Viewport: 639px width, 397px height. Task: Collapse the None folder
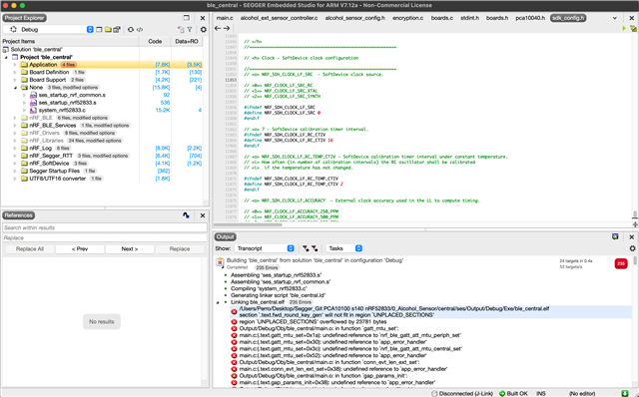click(x=15, y=88)
